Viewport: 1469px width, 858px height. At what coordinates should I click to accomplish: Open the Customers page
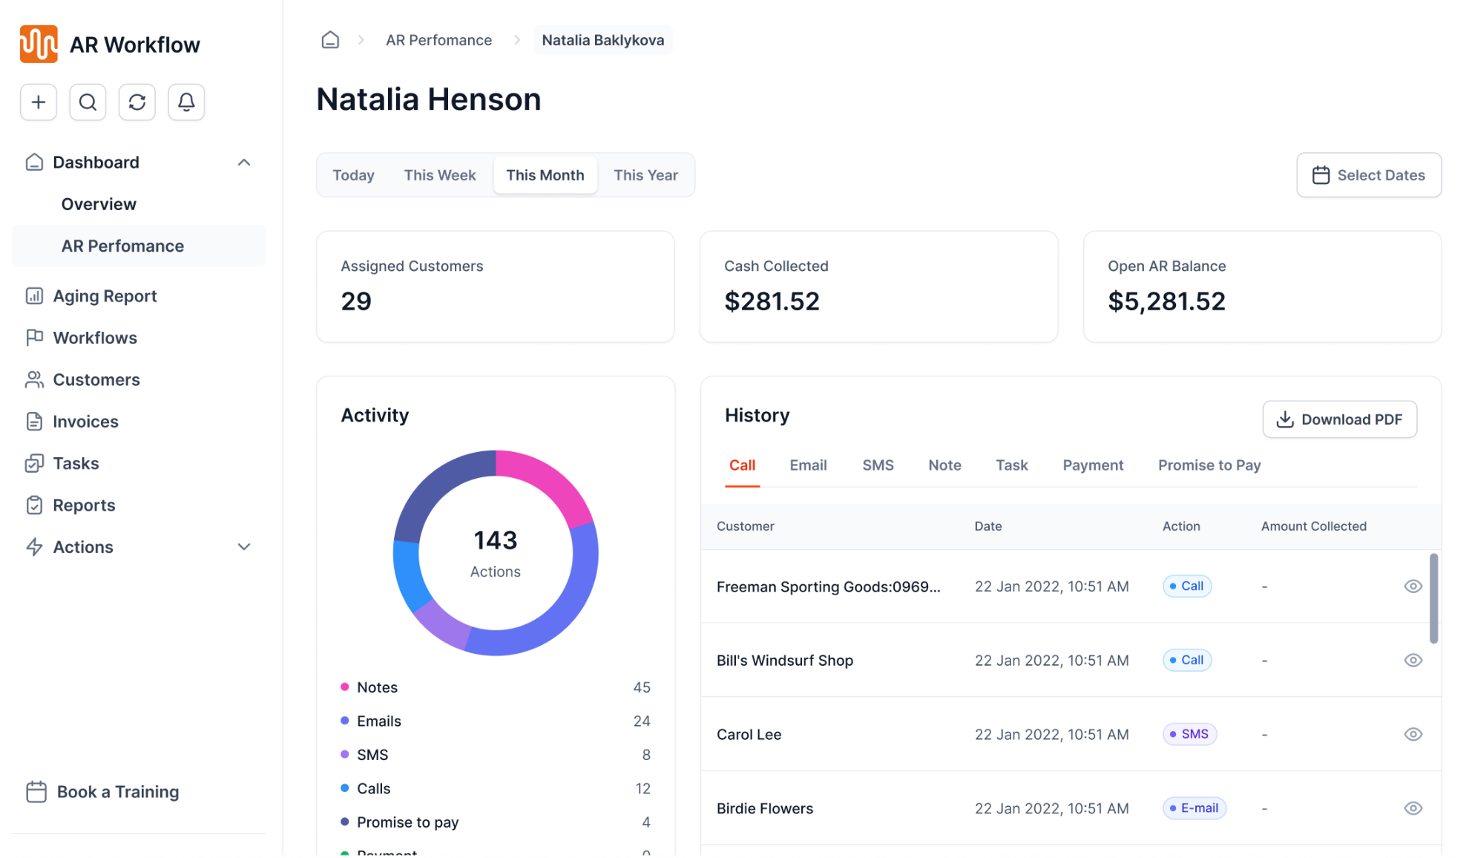coord(96,379)
